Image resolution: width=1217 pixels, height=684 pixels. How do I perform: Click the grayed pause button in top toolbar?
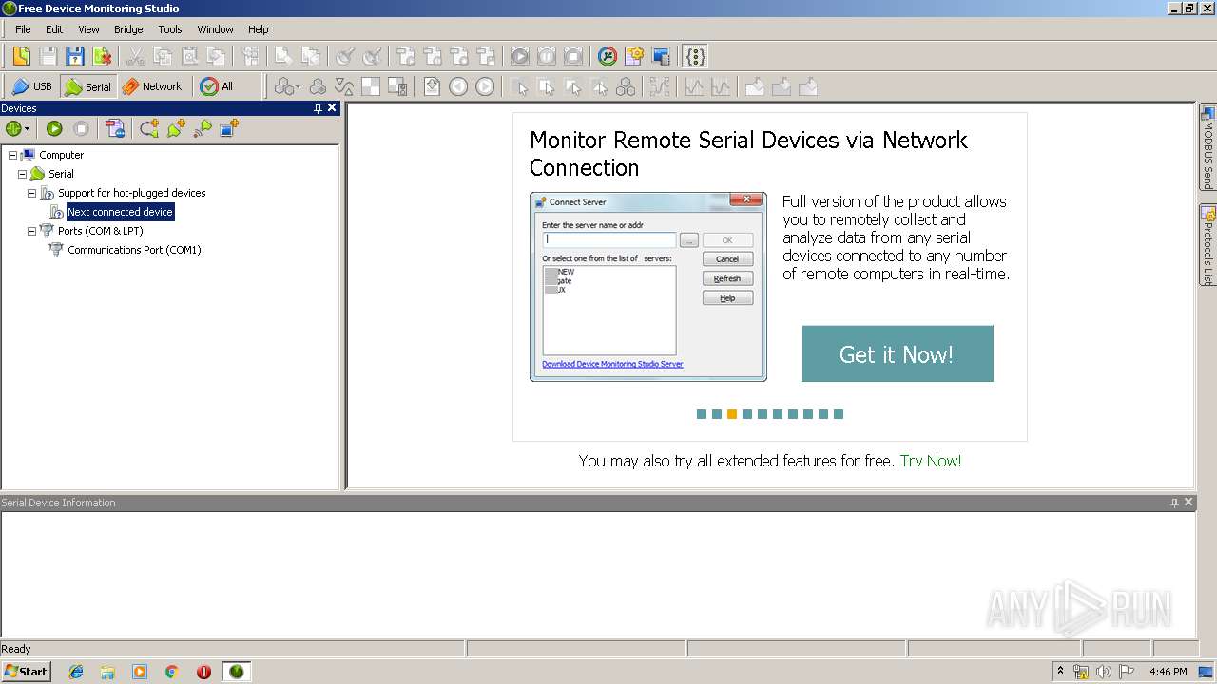tap(547, 56)
